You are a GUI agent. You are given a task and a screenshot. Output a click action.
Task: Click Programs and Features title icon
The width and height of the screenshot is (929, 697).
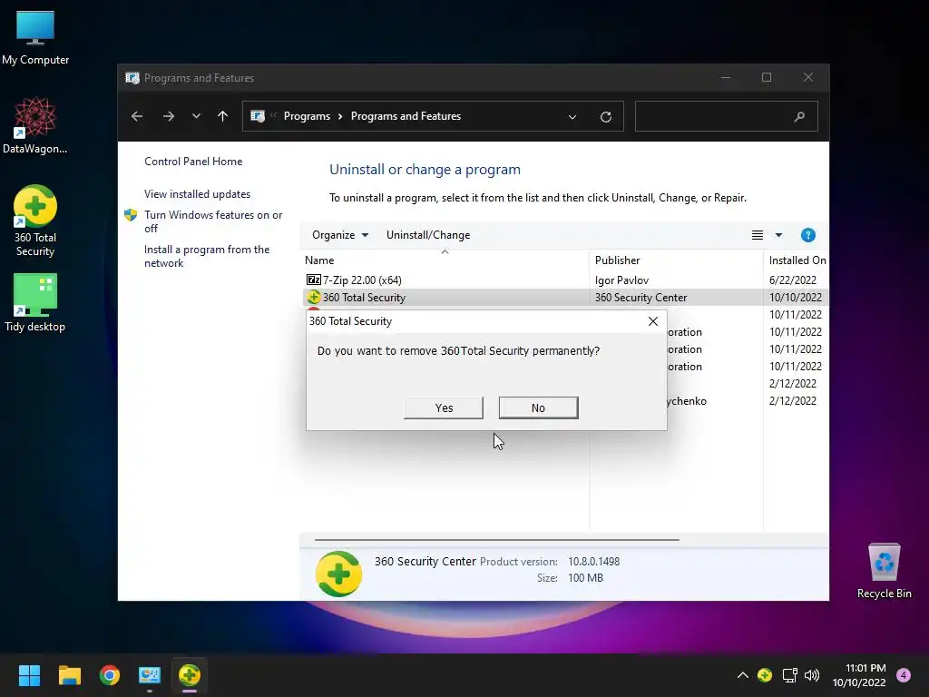click(x=132, y=78)
